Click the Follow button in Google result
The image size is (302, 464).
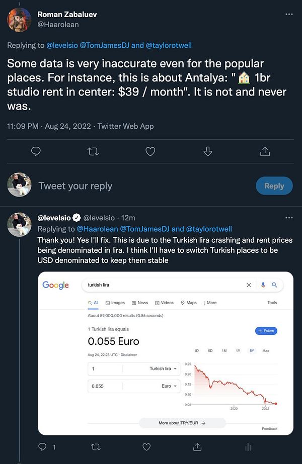(266, 331)
